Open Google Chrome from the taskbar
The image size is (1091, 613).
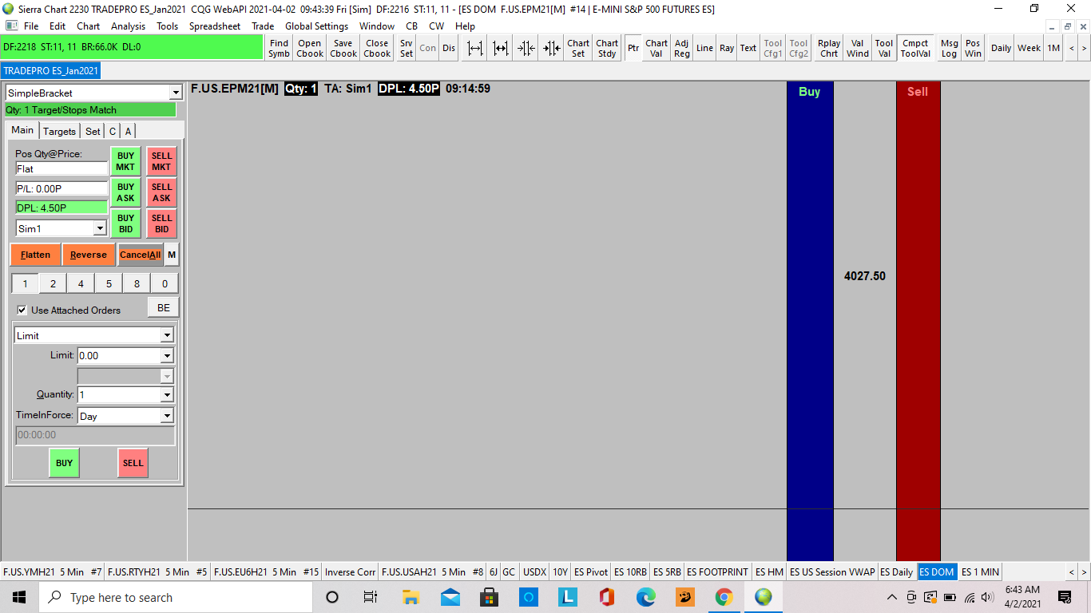(724, 597)
